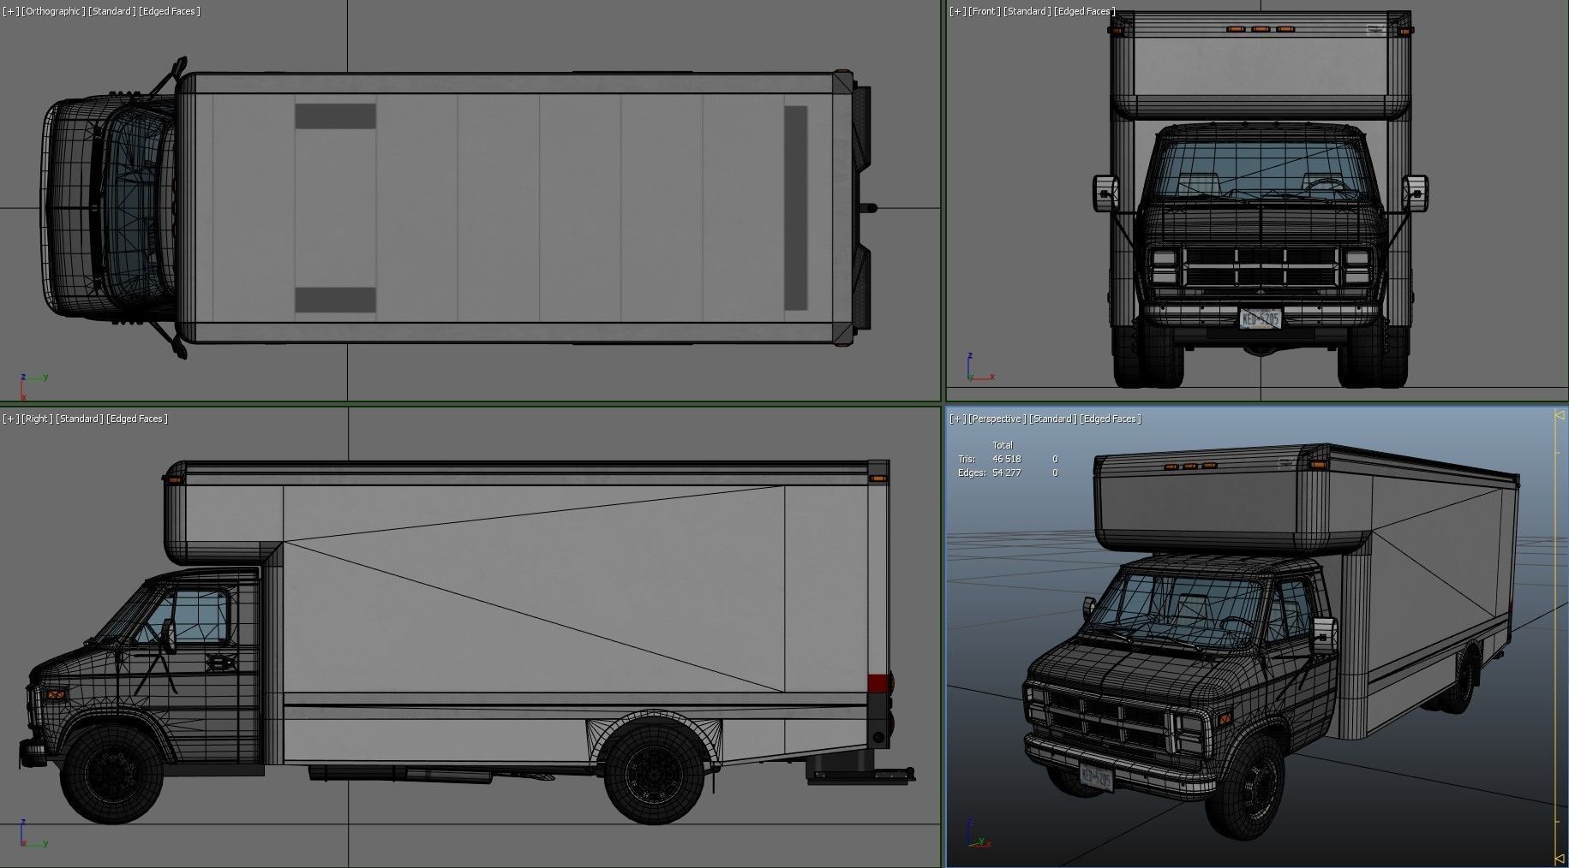
Task: Select the front wheel in the Right view
Action: click(x=111, y=772)
